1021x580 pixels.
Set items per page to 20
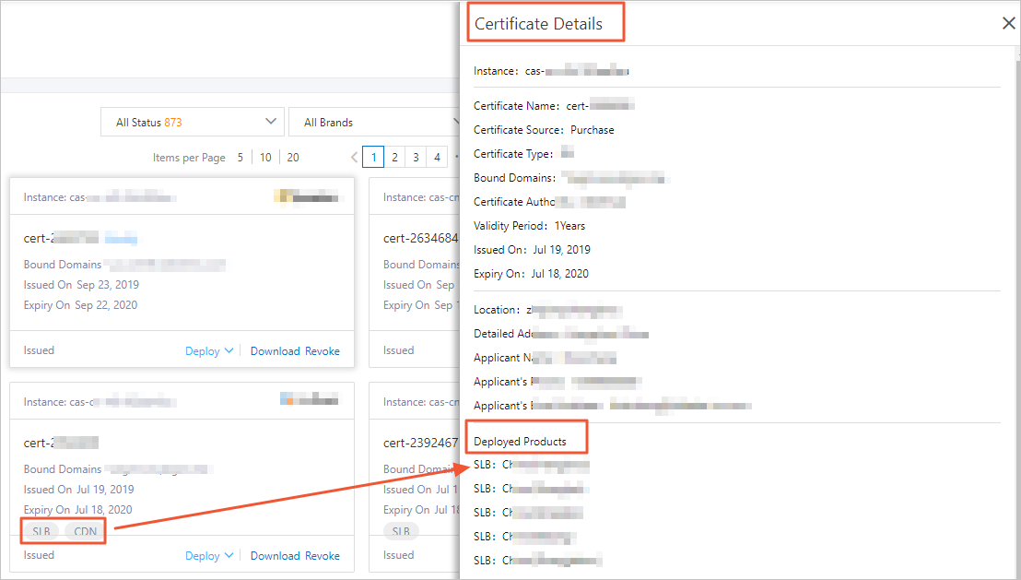pos(293,158)
